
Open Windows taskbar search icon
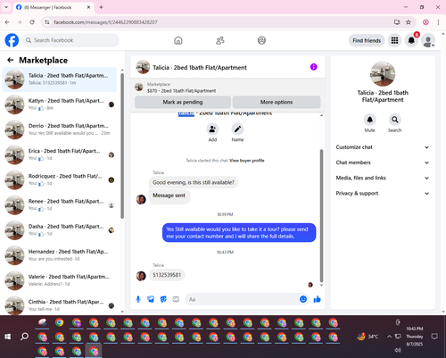24,337
